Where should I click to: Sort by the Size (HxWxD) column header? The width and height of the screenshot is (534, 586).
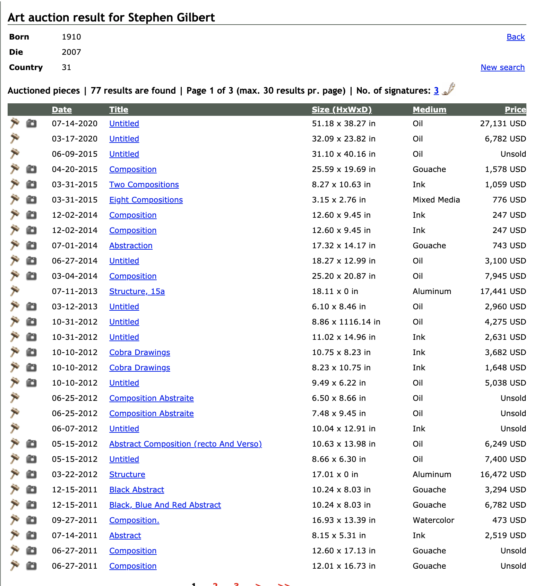(342, 110)
